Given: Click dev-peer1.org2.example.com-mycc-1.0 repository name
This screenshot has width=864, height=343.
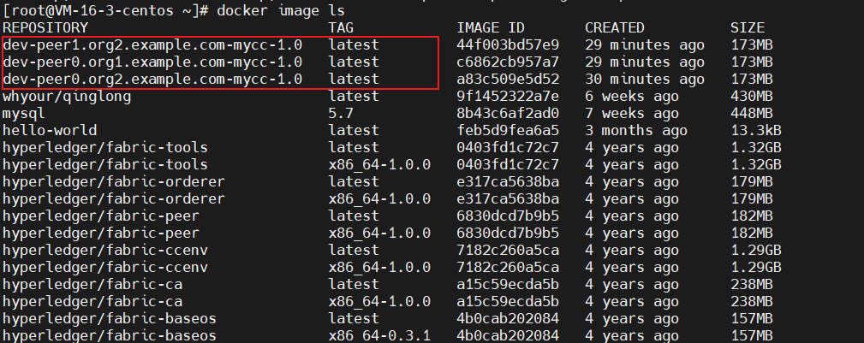Looking at the screenshot, I should point(152,45).
